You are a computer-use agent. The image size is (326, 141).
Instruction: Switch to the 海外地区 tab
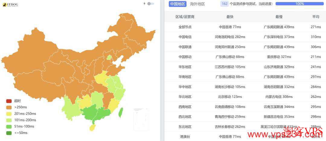pyautogui.click(x=197, y=4)
